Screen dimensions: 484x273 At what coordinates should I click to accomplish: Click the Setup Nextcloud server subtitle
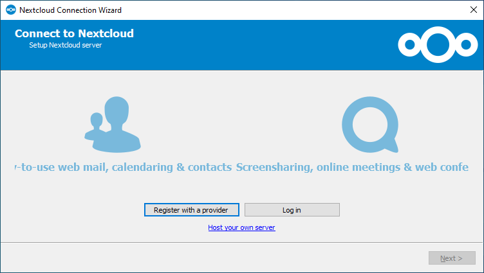coord(66,45)
